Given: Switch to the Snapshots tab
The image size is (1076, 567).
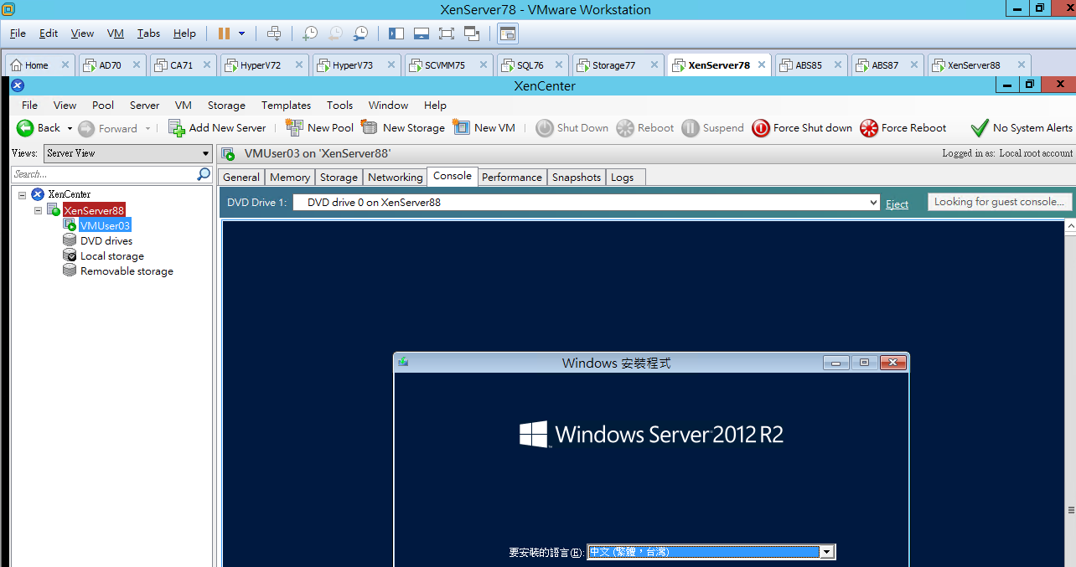Looking at the screenshot, I should coord(577,177).
